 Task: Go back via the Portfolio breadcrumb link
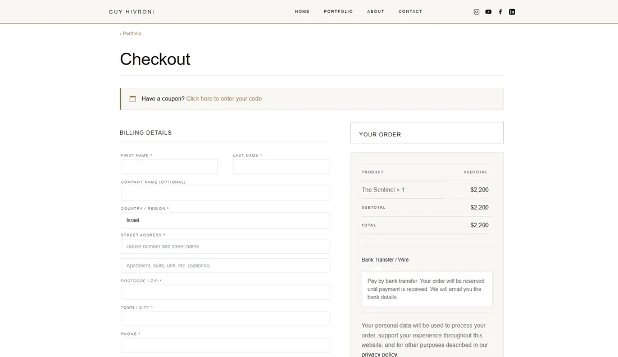(x=130, y=34)
